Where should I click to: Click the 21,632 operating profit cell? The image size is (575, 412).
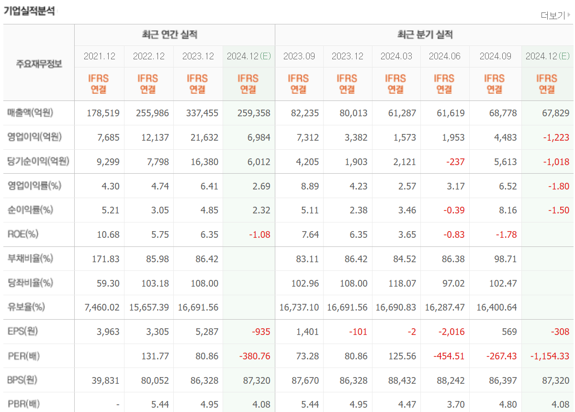point(204,138)
